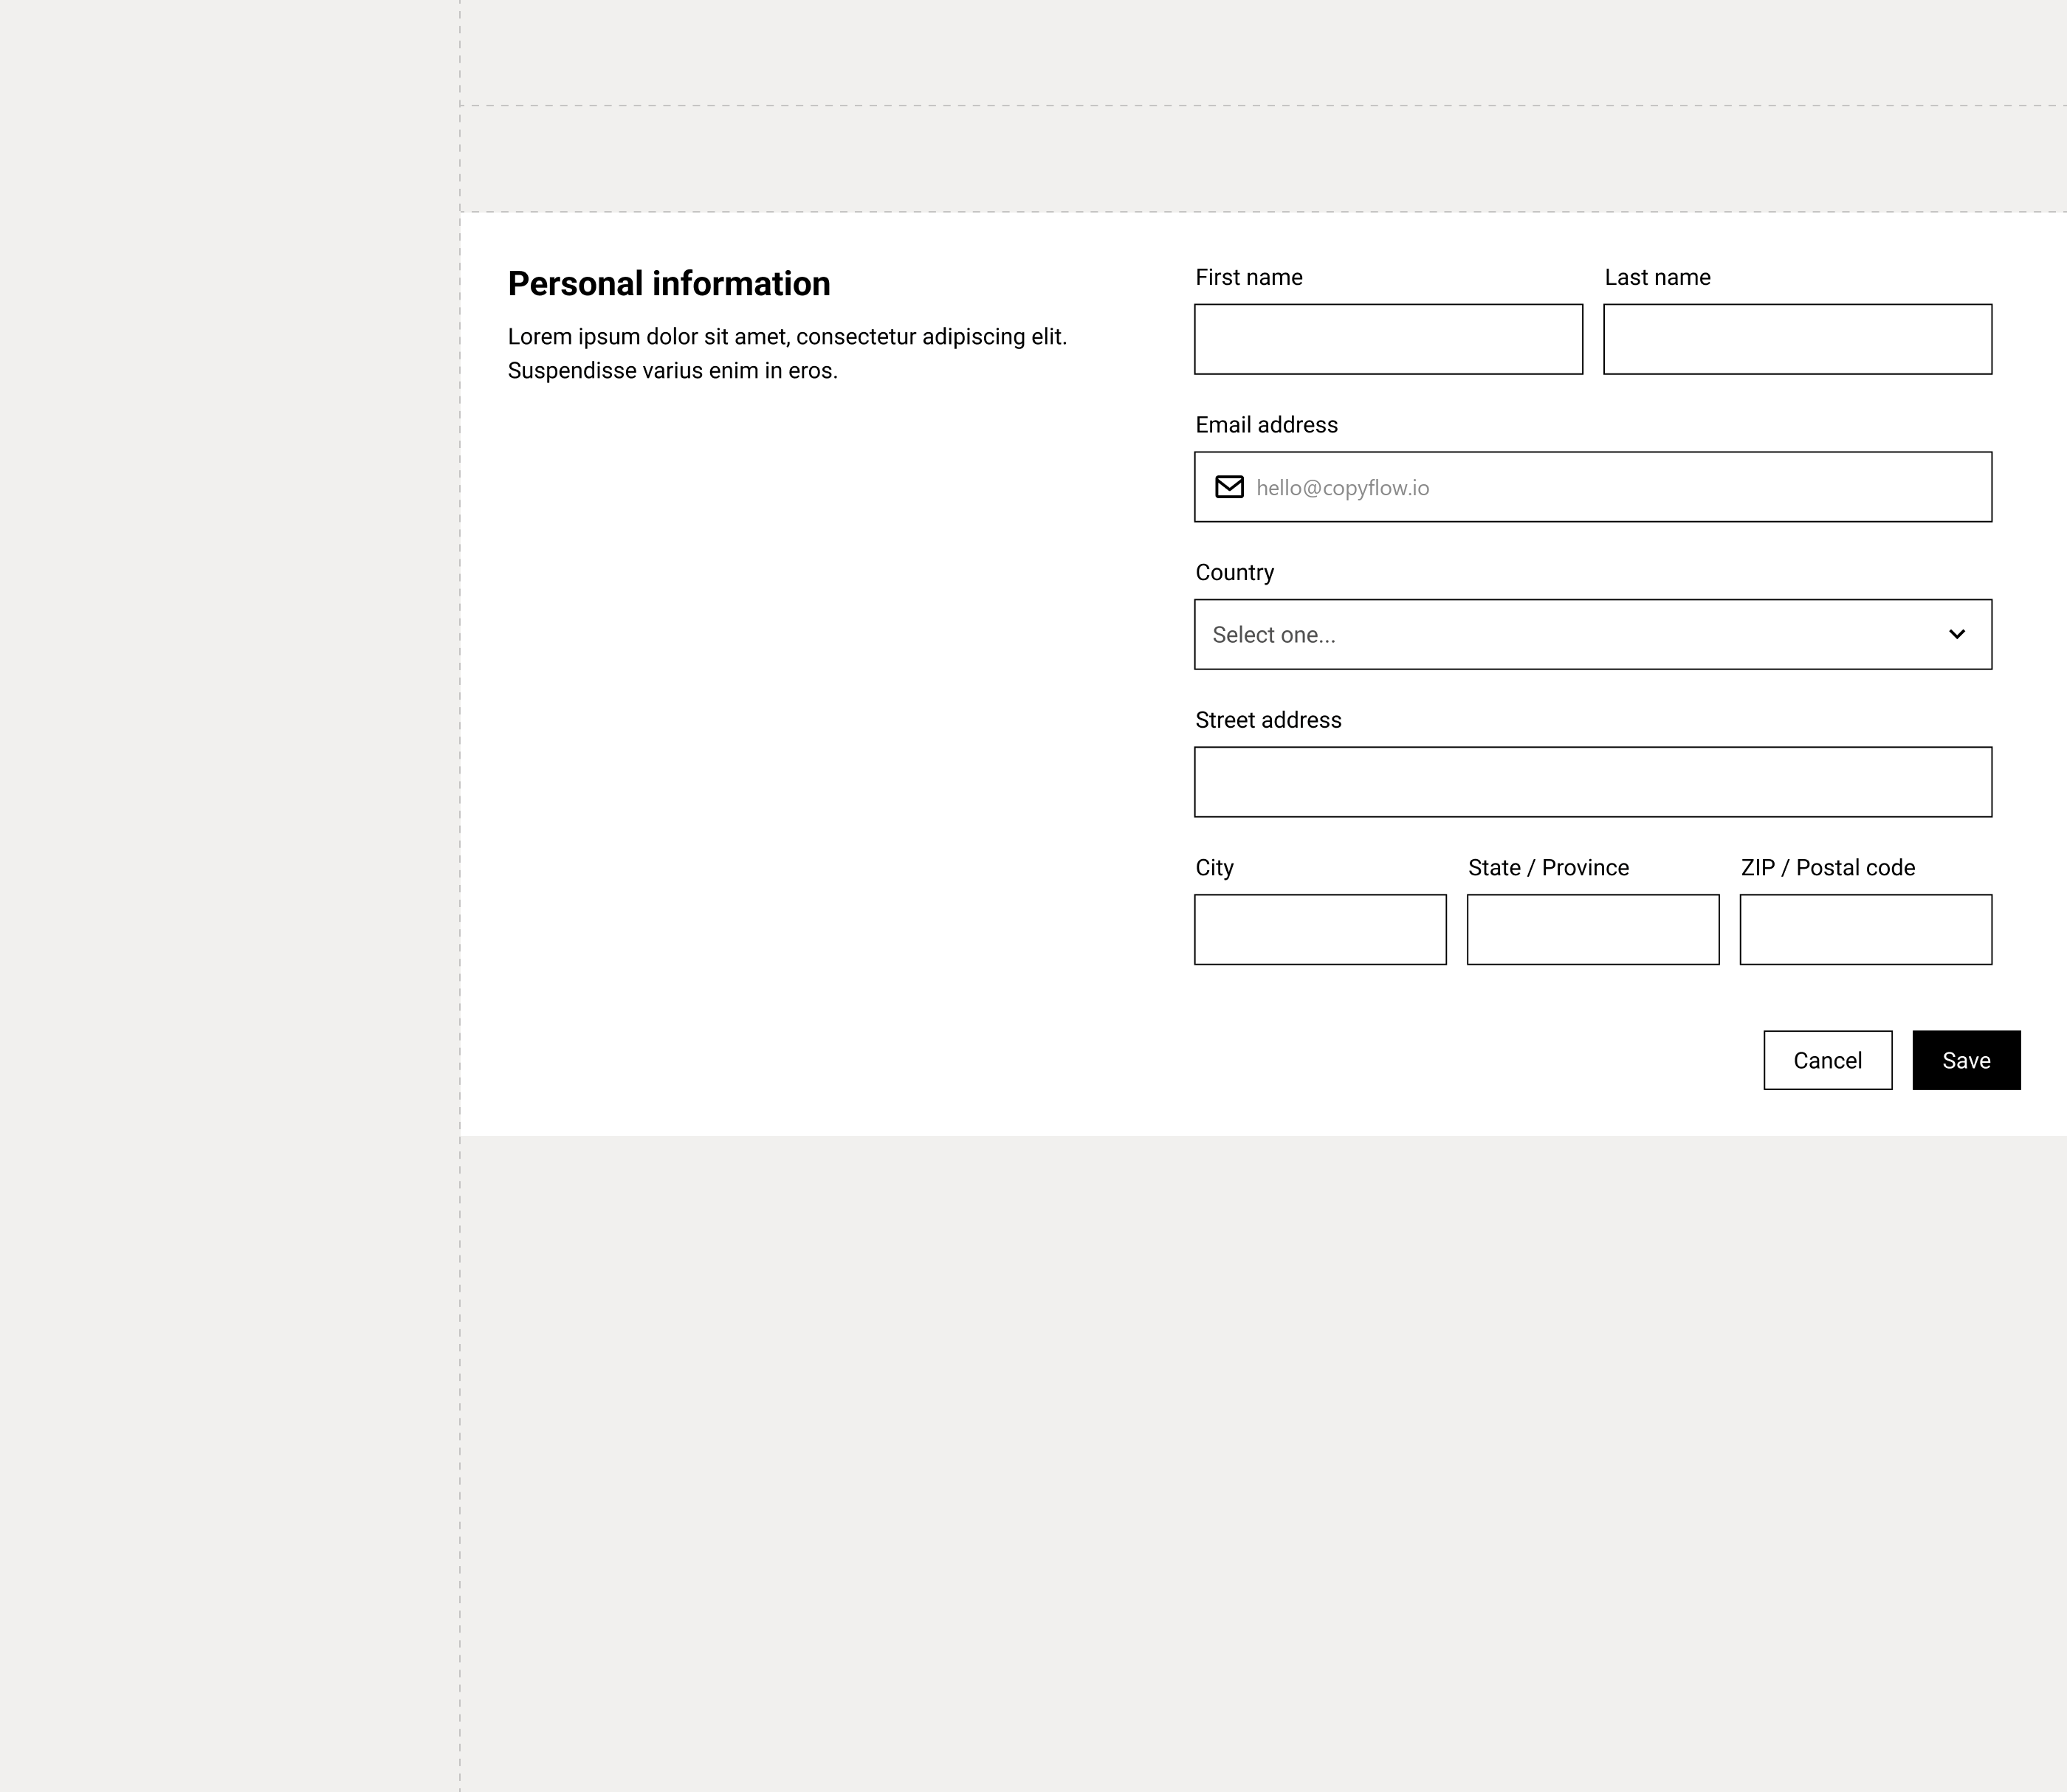This screenshot has height=1792, width=2067.
Task: Click the envelope icon in email field
Action: [x=1229, y=487]
